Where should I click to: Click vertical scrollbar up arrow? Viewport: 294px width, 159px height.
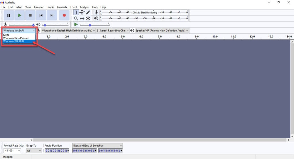[x=292, y=42]
